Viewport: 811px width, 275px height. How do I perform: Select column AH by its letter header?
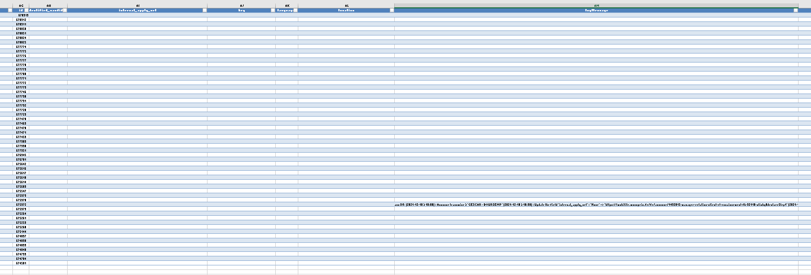click(48, 5)
